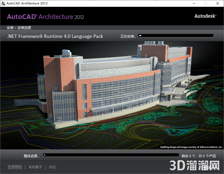This screenshot has width=224, height=174.
Task: Minimize the installer window
Action: (194, 3)
